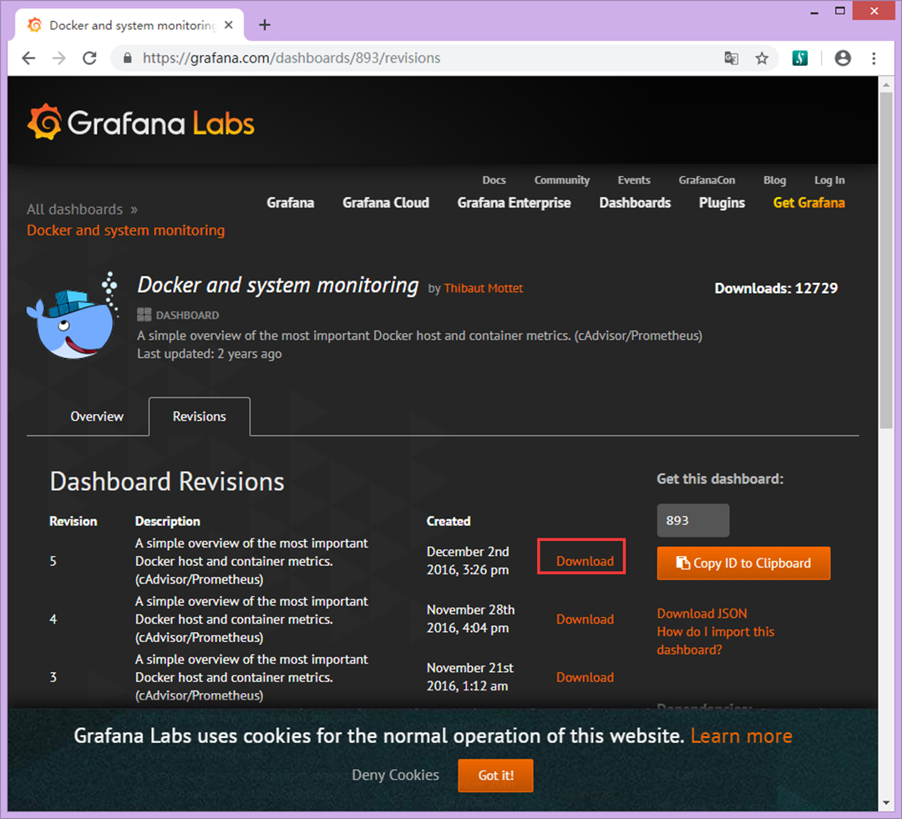Open author Thibaut Mottet profile link
The image size is (902, 819).
pyautogui.click(x=484, y=288)
